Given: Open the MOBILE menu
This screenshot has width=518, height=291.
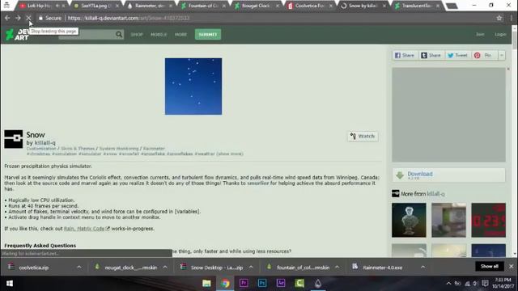Looking at the screenshot, I should click(x=159, y=34).
